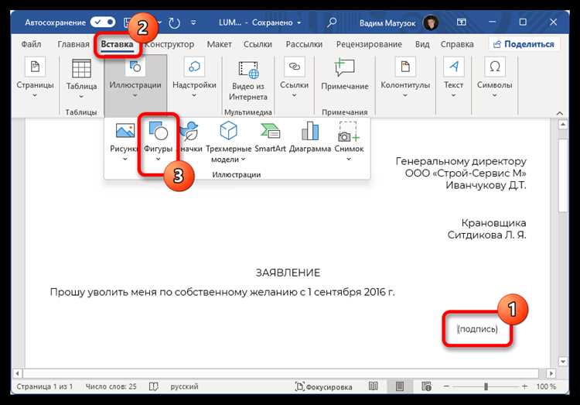The height and width of the screenshot is (405, 580).
Task: Open the Фигуры shapes gallery
Action: (159, 142)
